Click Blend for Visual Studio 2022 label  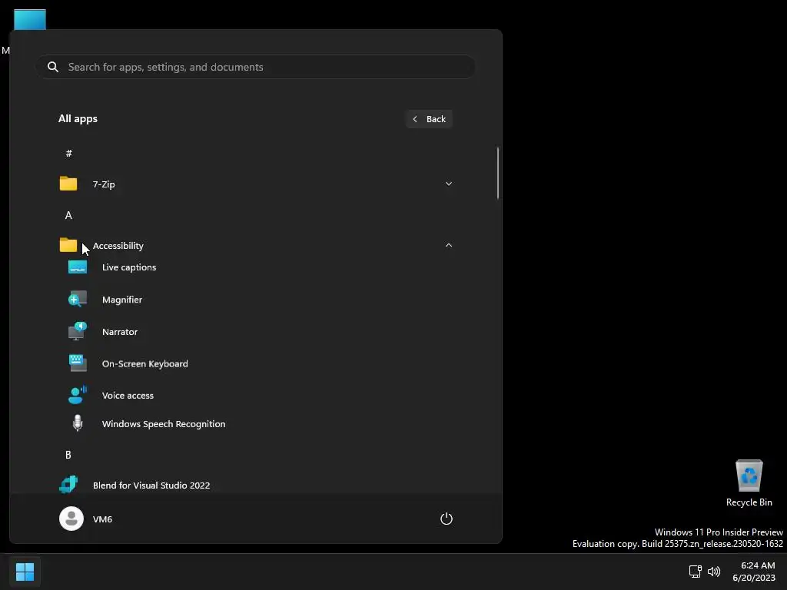[x=151, y=486]
